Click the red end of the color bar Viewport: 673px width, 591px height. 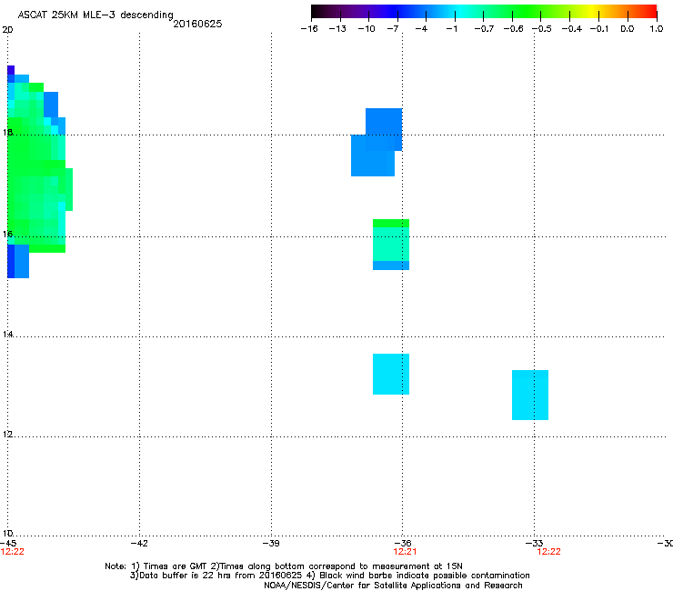pyautogui.click(x=648, y=12)
